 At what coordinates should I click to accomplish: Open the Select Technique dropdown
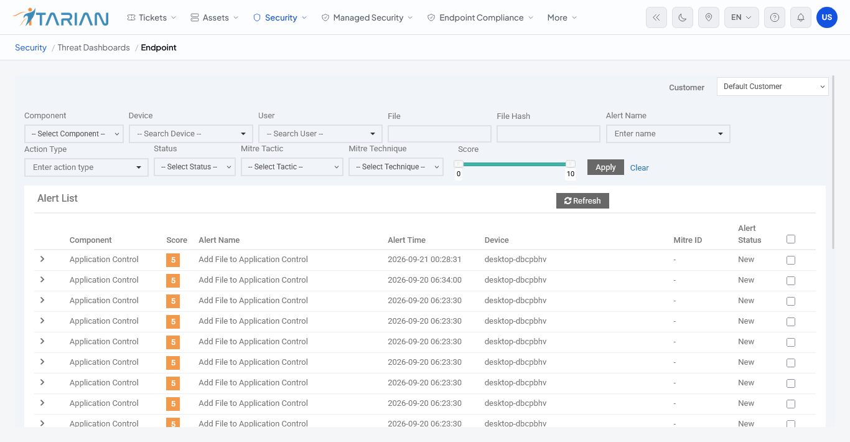click(396, 167)
